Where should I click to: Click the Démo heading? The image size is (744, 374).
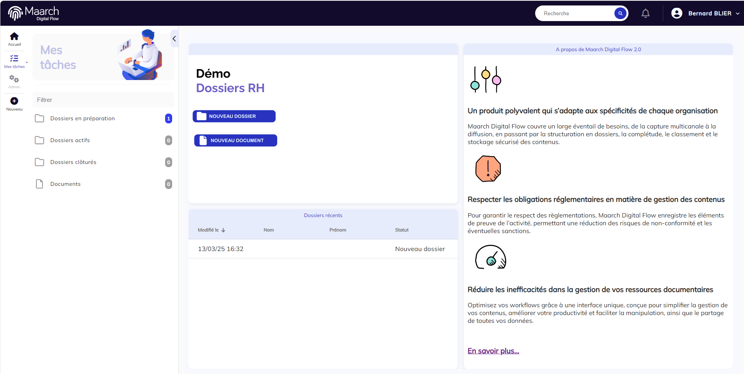[213, 73]
